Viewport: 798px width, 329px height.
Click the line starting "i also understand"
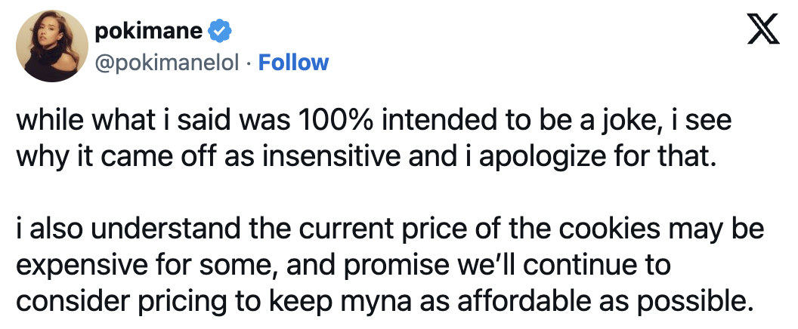tap(390, 229)
